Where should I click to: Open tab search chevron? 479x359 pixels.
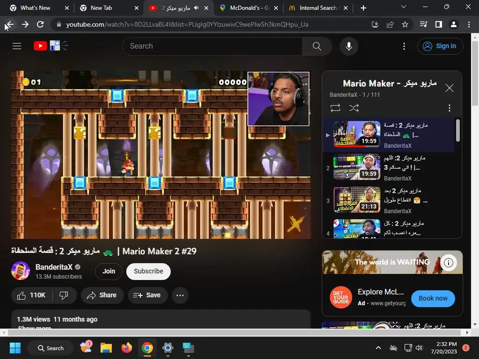click(404, 7)
